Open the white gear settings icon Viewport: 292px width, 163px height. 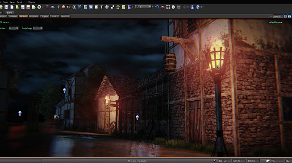(173, 7)
